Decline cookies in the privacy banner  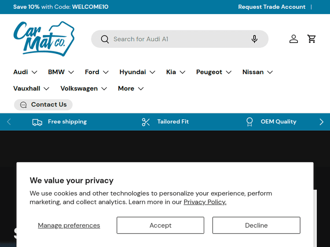point(256,226)
